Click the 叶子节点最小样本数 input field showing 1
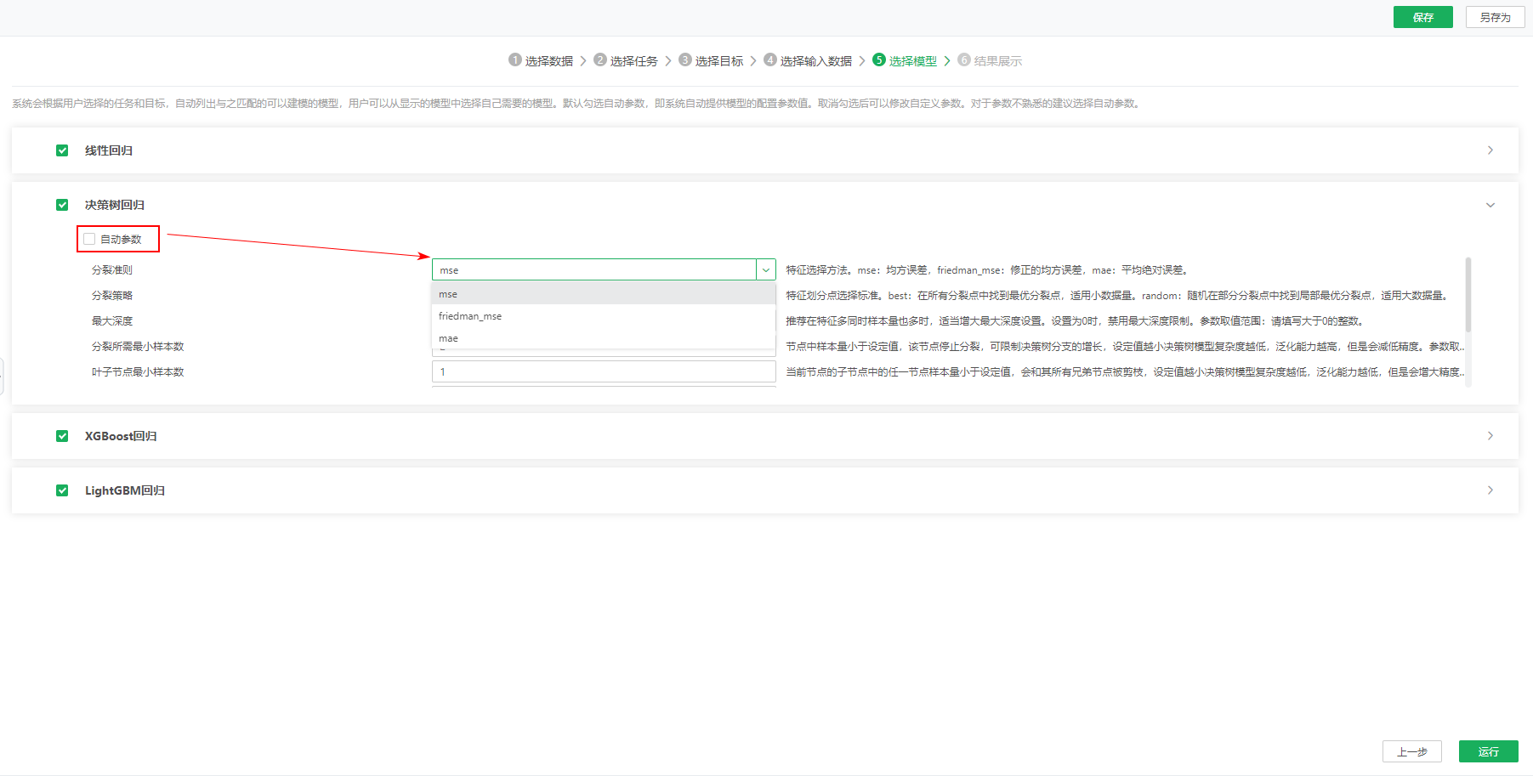Image resolution: width=1533 pixels, height=776 pixels. pos(604,371)
